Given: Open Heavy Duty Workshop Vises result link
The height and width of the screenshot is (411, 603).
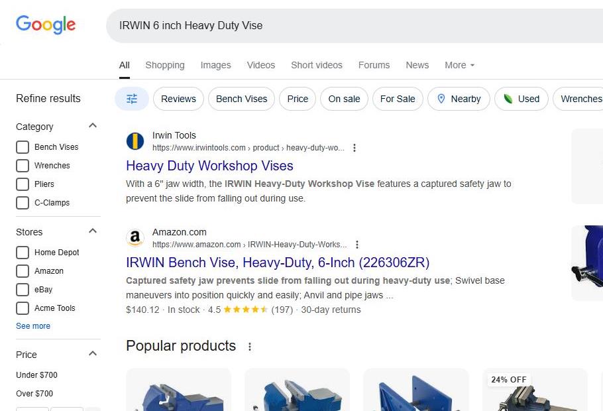Looking at the screenshot, I should click(x=209, y=166).
